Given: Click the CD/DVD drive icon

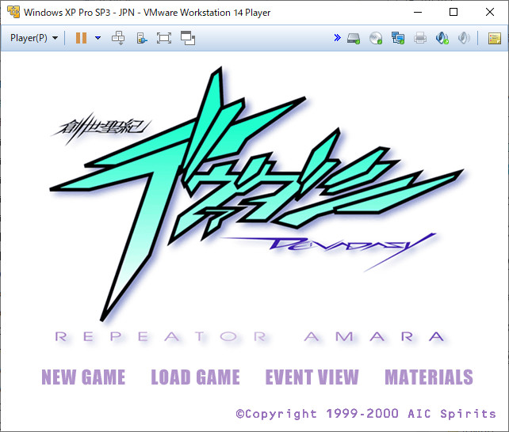Looking at the screenshot, I should pos(376,38).
